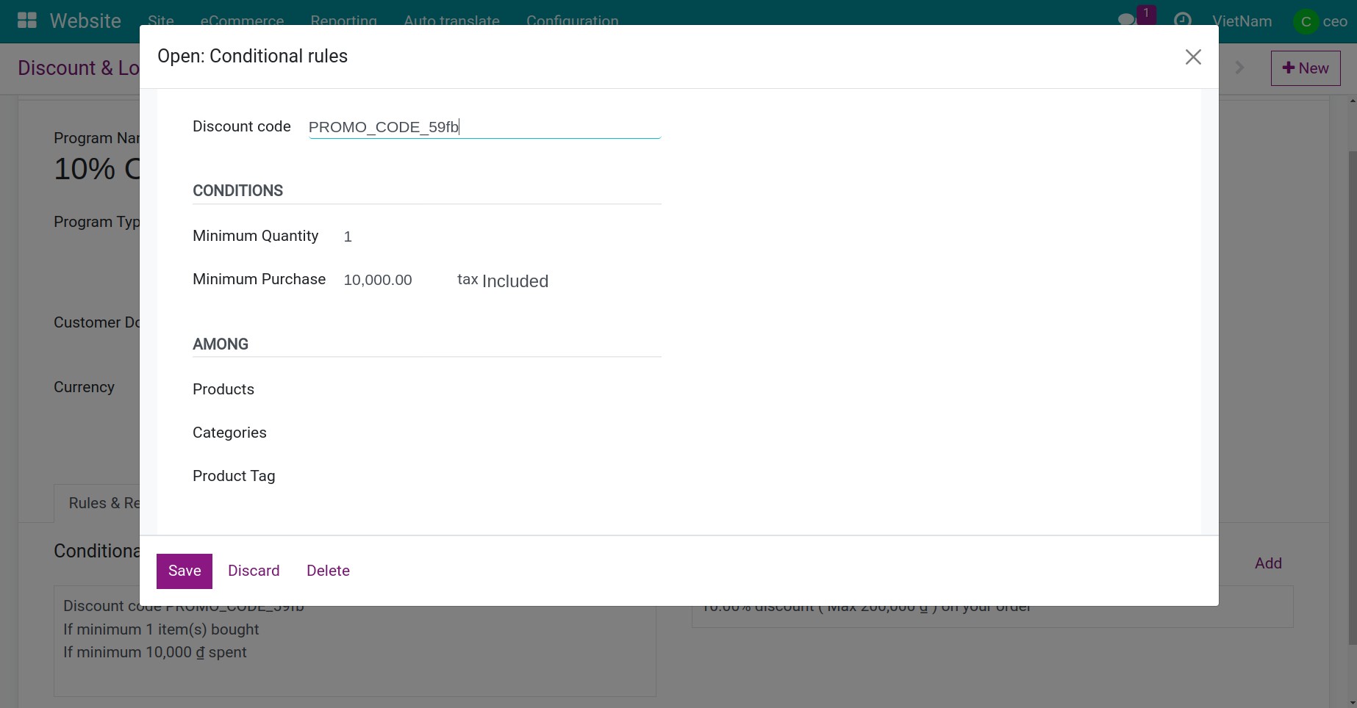This screenshot has width=1357, height=708.
Task: Open the Configuration menu
Action: [572, 21]
